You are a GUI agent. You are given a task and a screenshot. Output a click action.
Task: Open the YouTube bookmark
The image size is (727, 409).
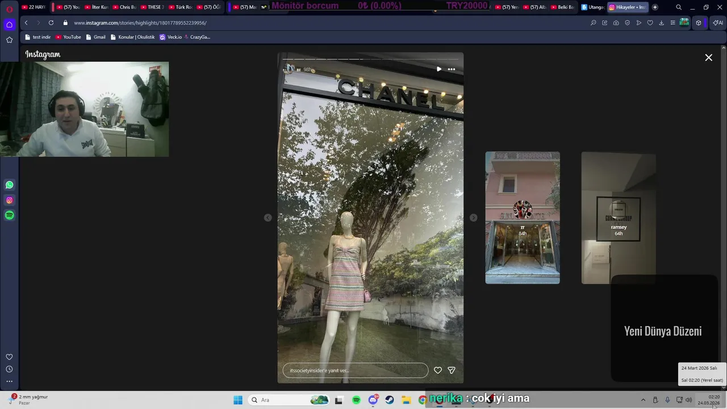click(x=68, y=37)
